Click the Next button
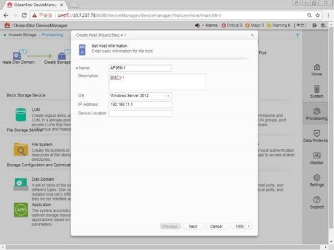This screenshot has height=250, width=334. click(193, 227)
